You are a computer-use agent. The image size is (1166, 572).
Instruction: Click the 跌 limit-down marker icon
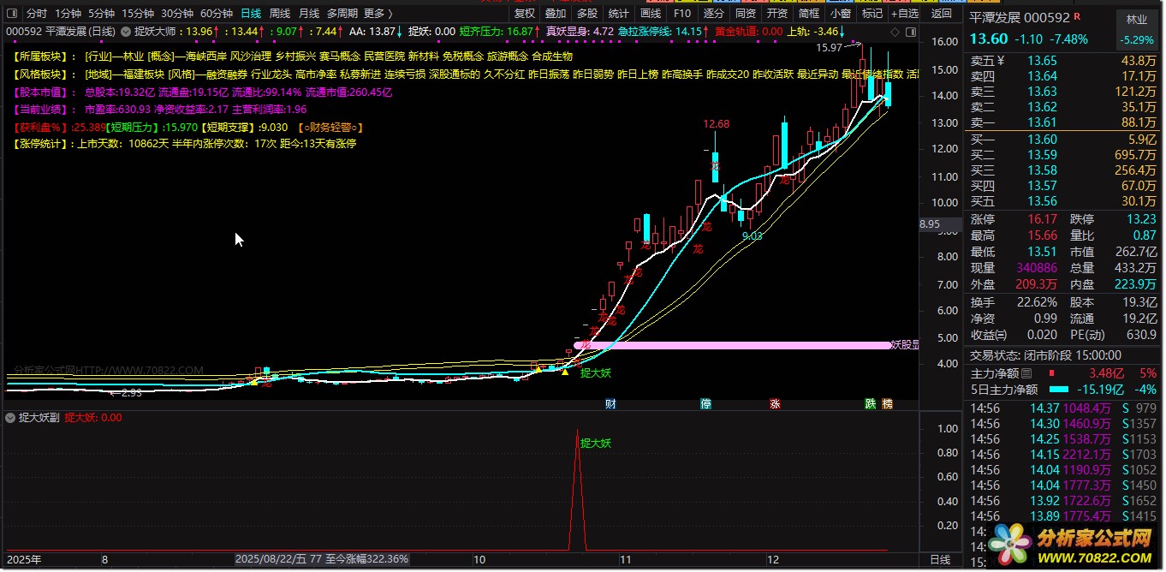(x=870, y=403)
